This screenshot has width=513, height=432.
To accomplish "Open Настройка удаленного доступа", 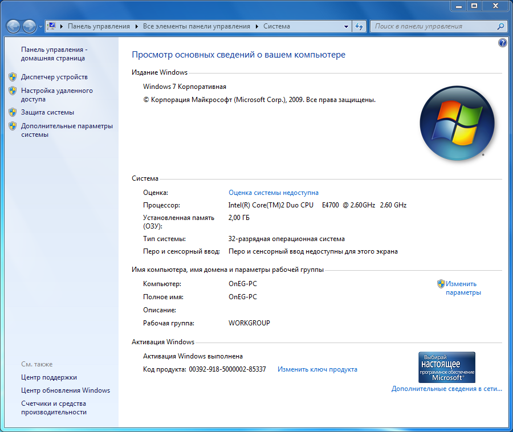I will click(x=56, y=95).
